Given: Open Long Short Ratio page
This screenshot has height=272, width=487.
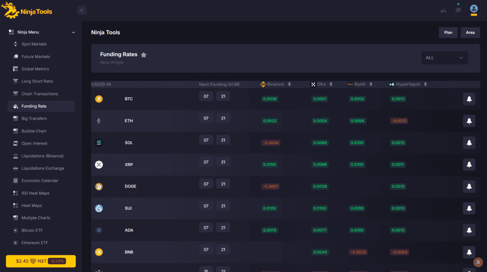Looking at the screenshot, I should point(37,81).
